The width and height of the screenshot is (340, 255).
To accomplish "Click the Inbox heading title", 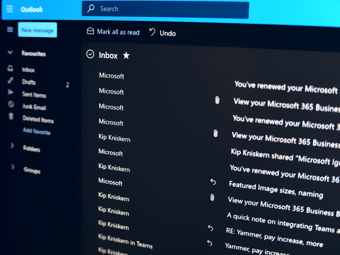I will click(x=108, y=55).
